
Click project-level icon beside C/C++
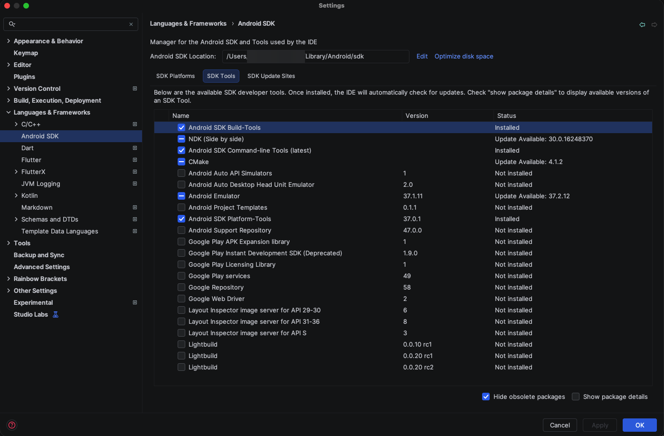click(x=135, y=124)
